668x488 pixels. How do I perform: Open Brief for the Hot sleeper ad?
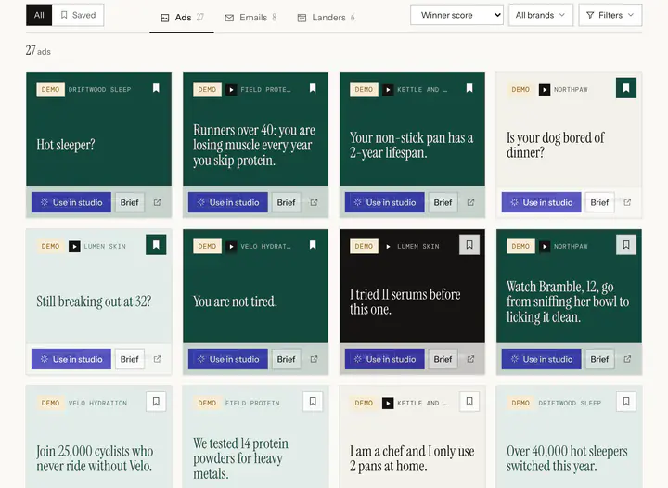click(x=130, y=202)
